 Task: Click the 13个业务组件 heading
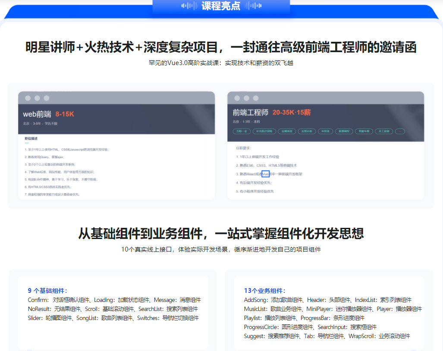(264, 291)
